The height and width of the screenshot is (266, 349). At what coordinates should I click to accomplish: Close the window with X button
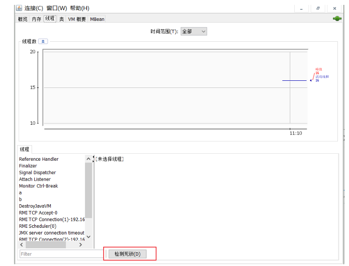[x=335, y=8]
